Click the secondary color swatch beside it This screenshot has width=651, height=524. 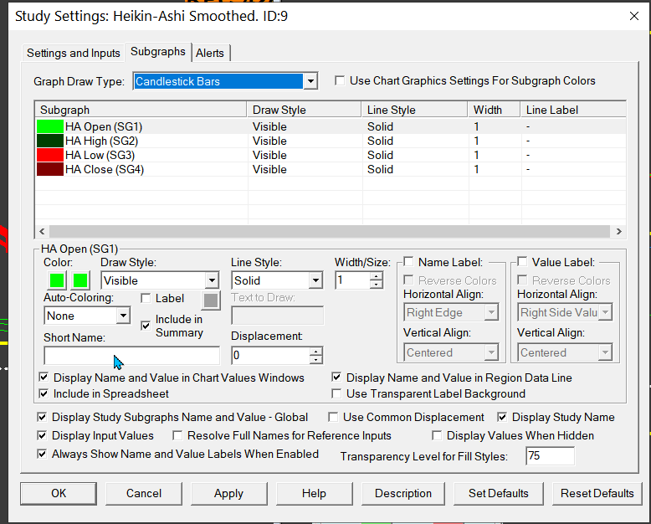coord(81,280)
